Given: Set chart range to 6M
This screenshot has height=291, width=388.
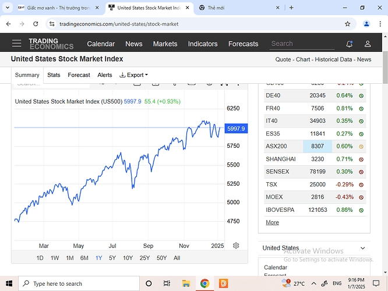Looking at the screenshot, I should coord(84,258).
